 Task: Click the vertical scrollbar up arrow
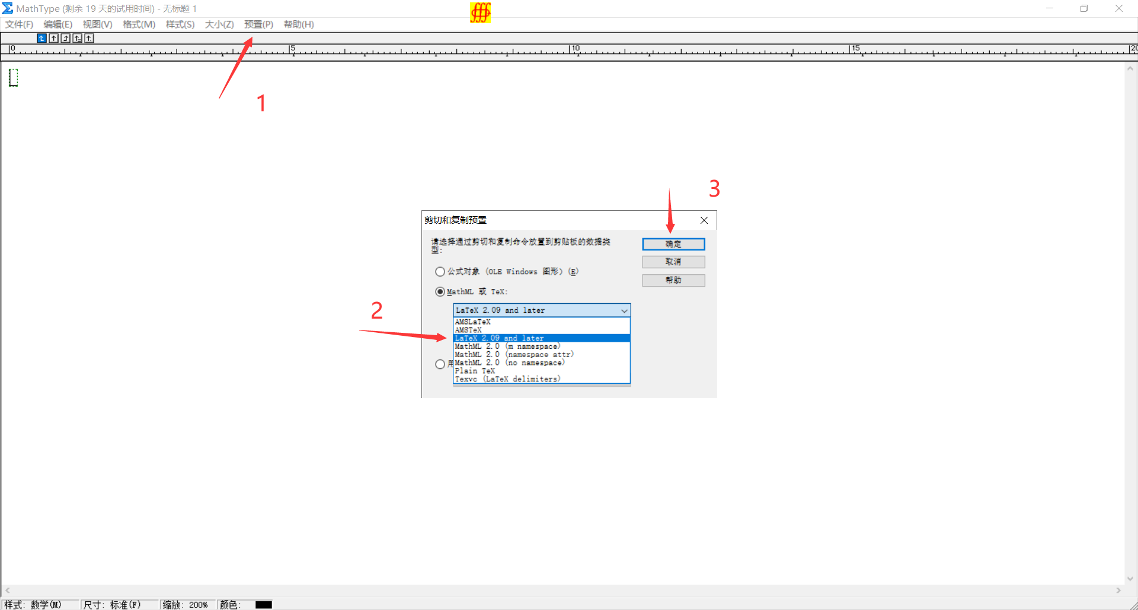tap(1130, 68)
